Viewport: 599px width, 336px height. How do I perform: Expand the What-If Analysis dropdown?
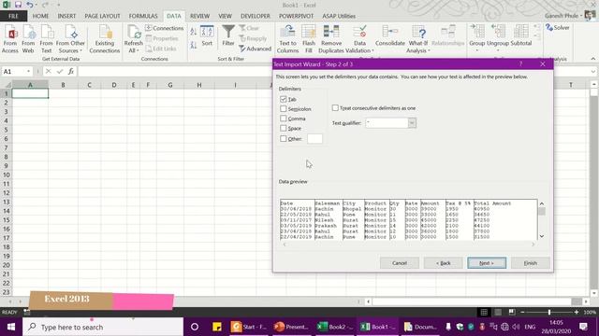(x=429, y=51)
